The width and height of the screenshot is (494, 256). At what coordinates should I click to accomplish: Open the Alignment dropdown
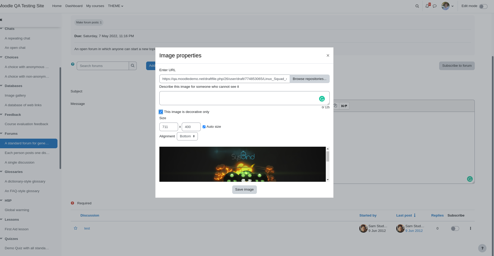pos(187,136)
